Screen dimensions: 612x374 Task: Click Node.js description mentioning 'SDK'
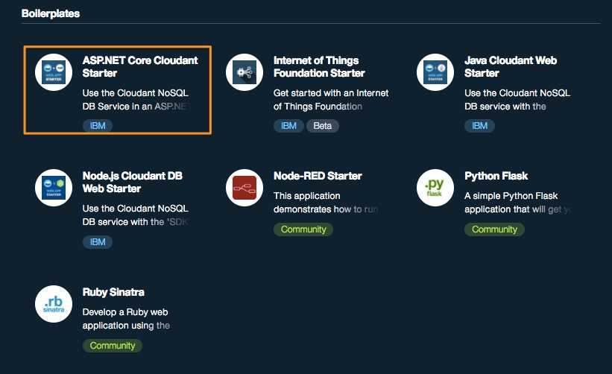click(136, 215)
